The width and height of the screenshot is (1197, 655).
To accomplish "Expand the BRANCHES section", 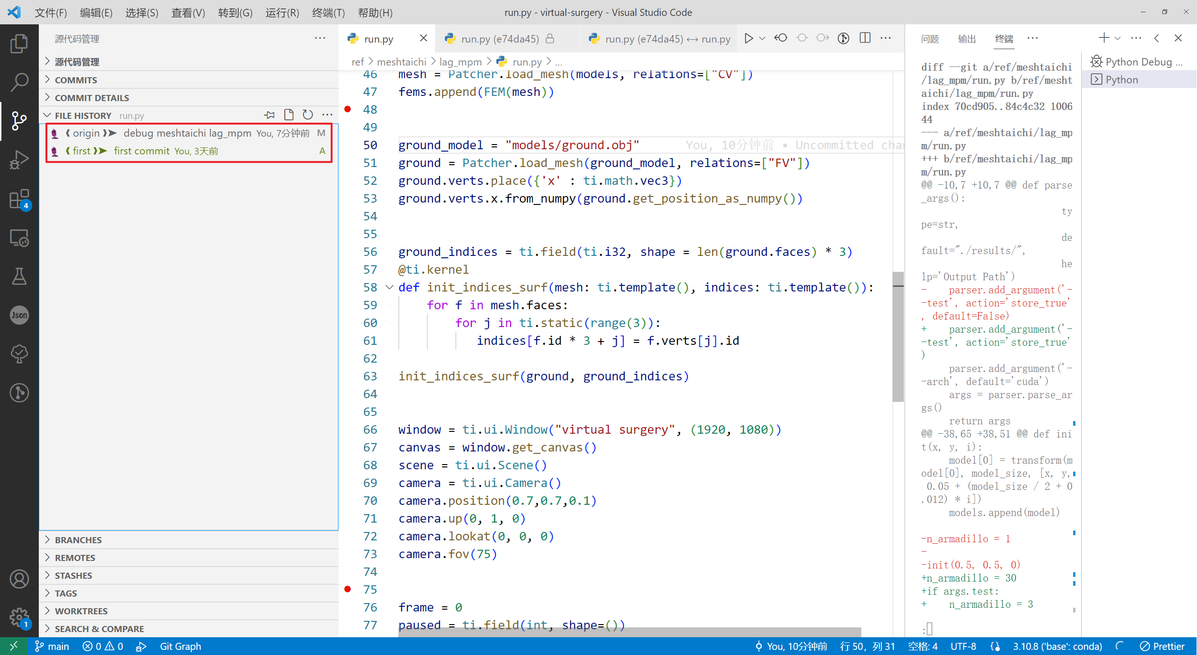I will [x=78, y=540].
